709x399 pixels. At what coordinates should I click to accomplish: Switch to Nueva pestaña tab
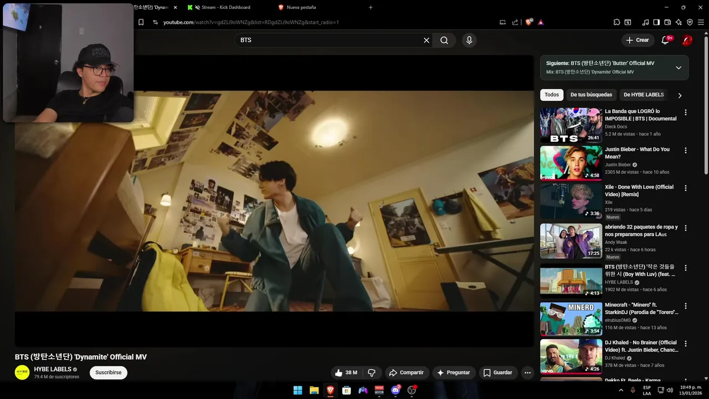pyautogui.click(x=301, y=7)
